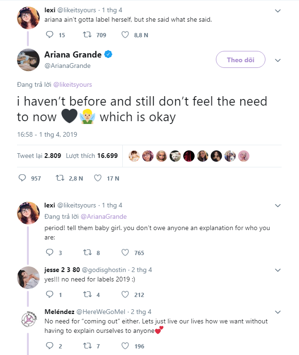The height and width of the screenshot is (355, 299).
Task: View Lượt thích 16.699 likes list
Action: pos(92,156)
